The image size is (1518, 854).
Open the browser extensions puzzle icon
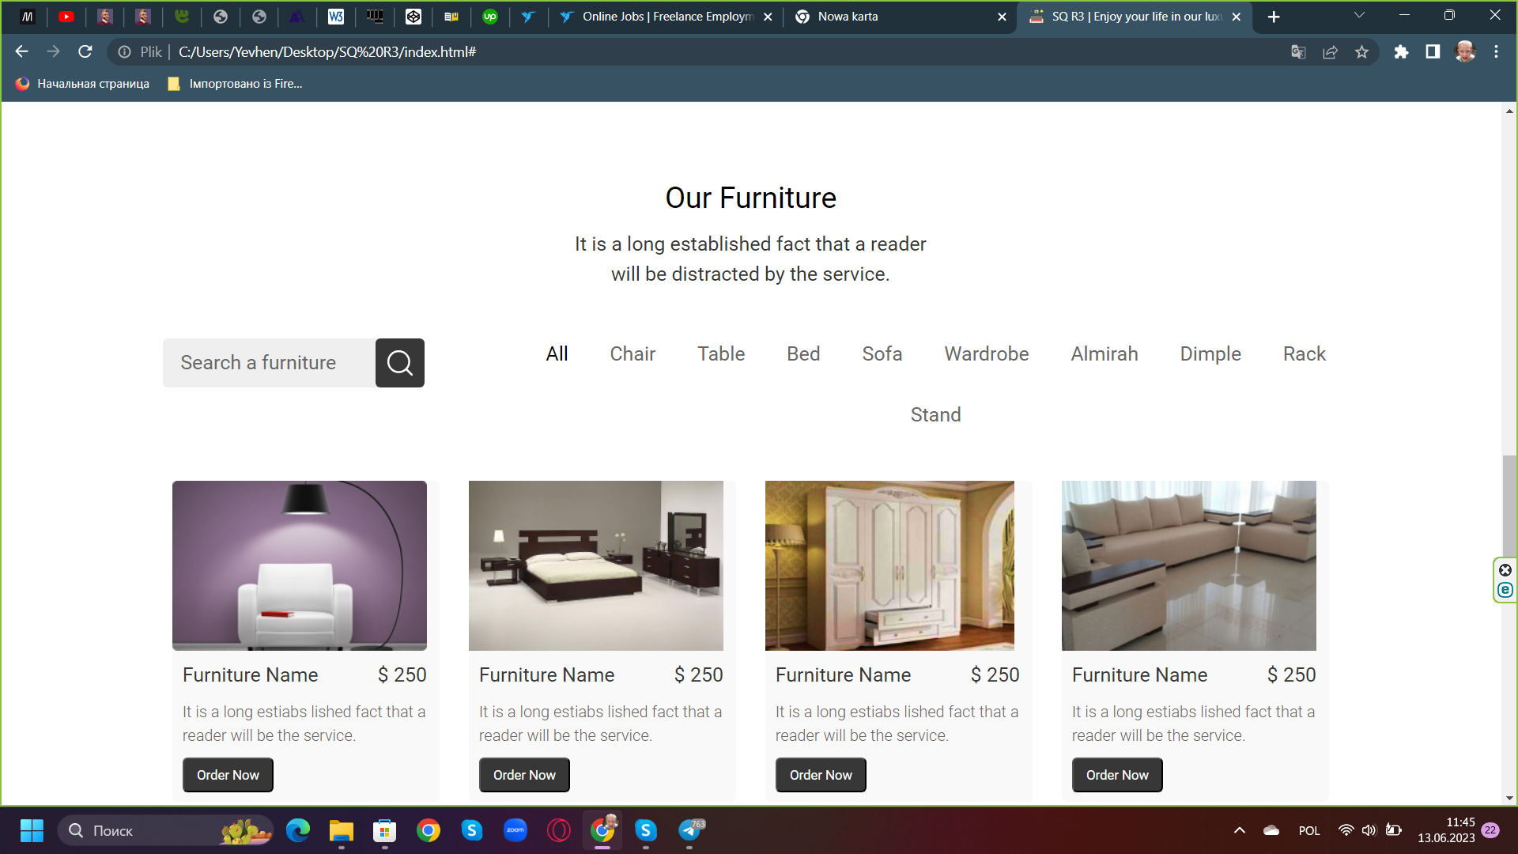[1401, 51]
